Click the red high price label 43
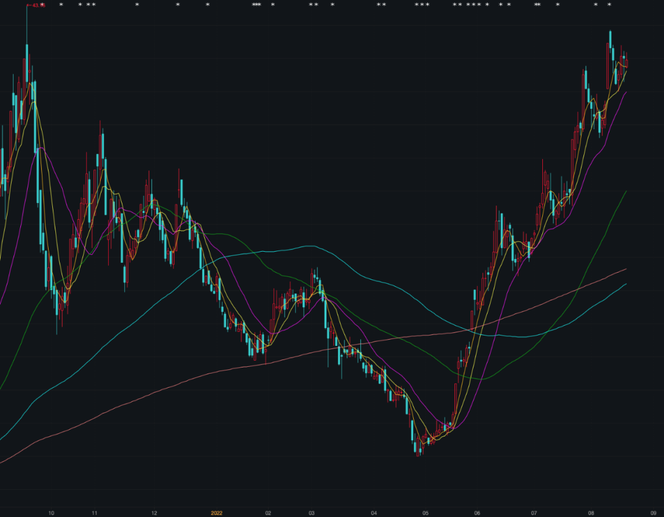This screenshot has height=517, width=664. [38, 5]
